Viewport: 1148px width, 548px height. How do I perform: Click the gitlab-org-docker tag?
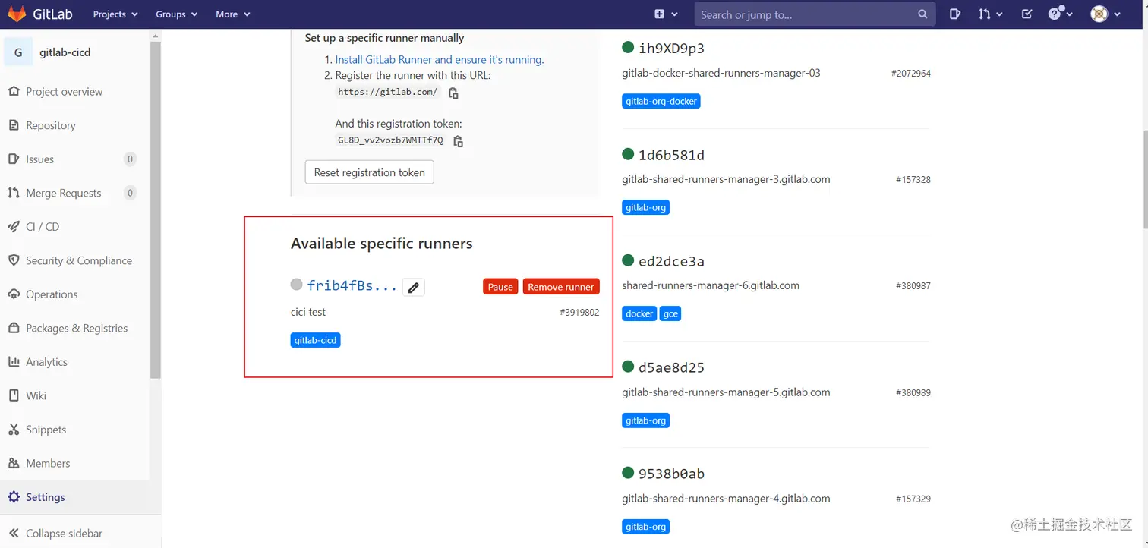(x=661, y=101)
